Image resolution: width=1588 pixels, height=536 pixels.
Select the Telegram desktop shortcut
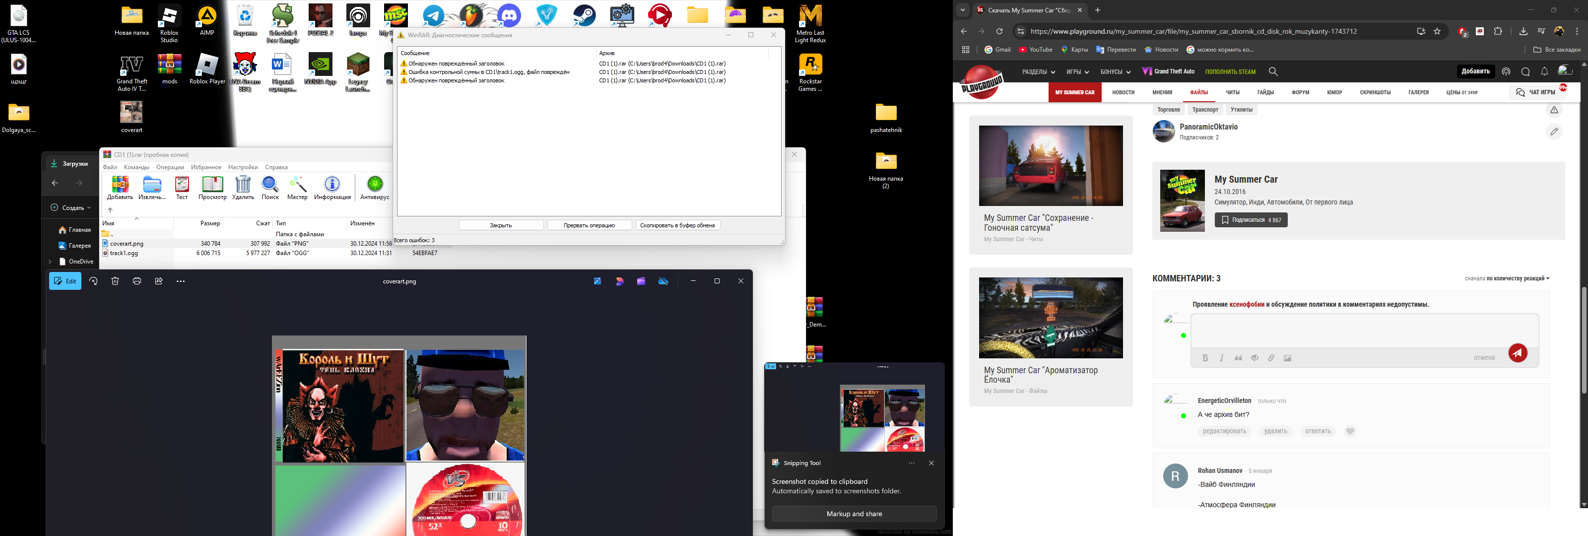434,15
